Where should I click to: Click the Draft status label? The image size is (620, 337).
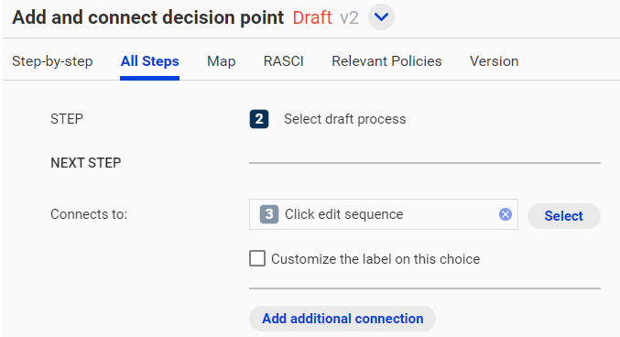pos(312,17)
